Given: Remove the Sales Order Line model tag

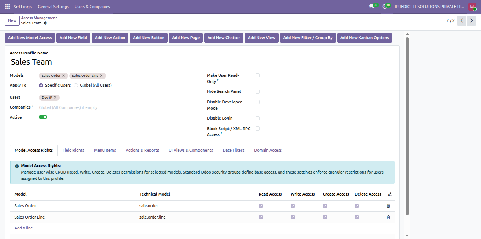Looking at the screenshot, I should 101,76.
